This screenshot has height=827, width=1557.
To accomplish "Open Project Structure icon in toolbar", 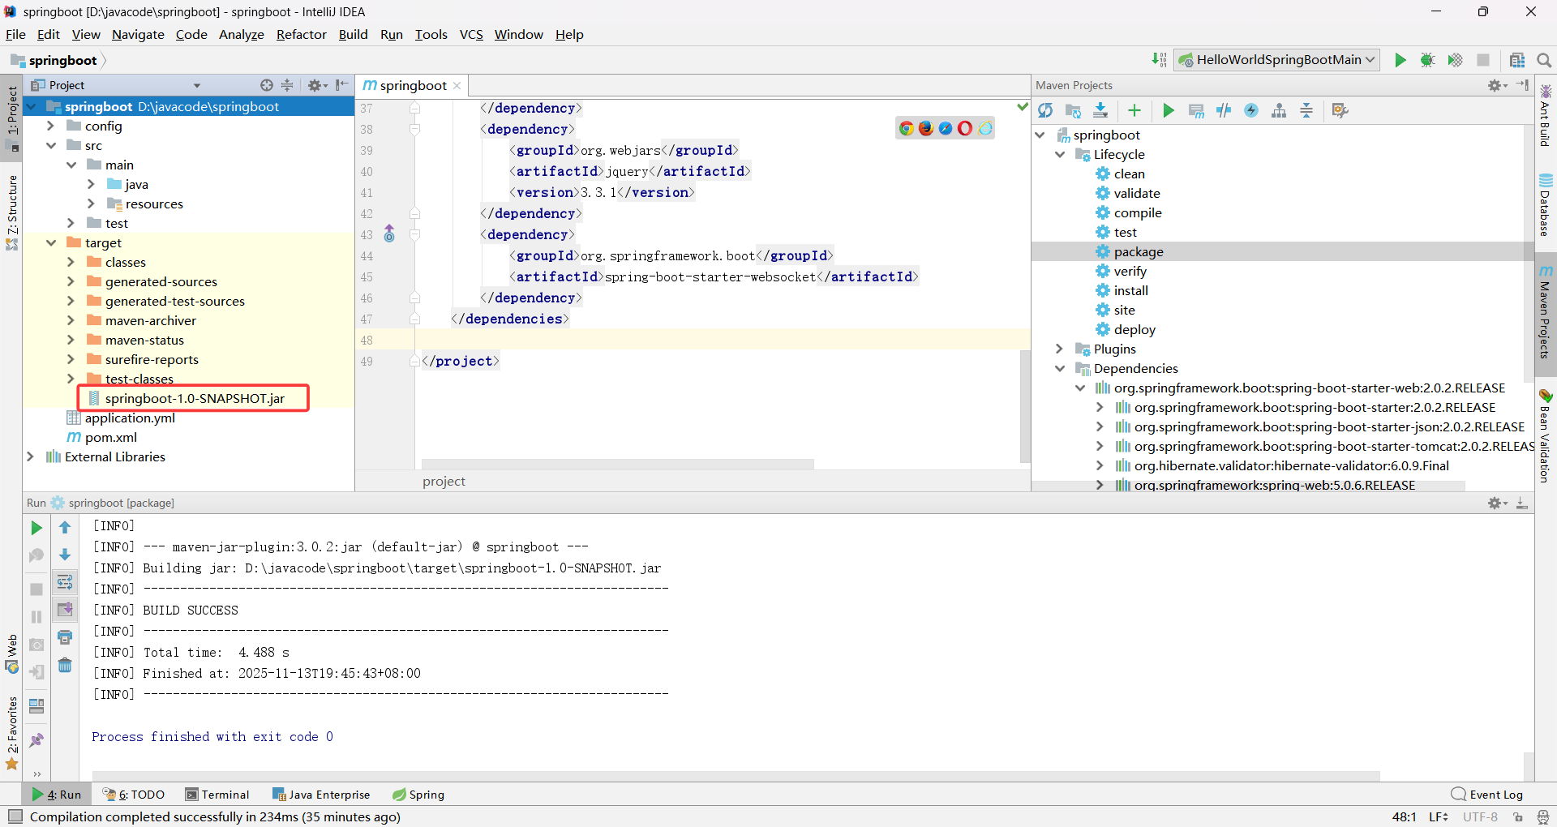I will pyautogui.click(x=1517, y=60).
